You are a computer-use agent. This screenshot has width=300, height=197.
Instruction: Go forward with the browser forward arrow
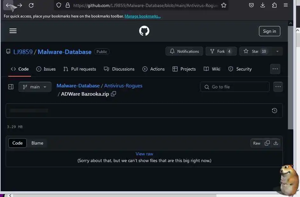click(x=19, y=5)
